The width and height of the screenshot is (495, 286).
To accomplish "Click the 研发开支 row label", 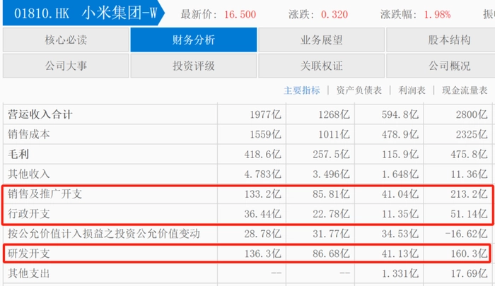I will (x=29, y=253).
